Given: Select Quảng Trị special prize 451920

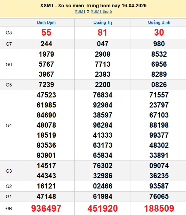Looking at the screenshot, I should [102, 208].
